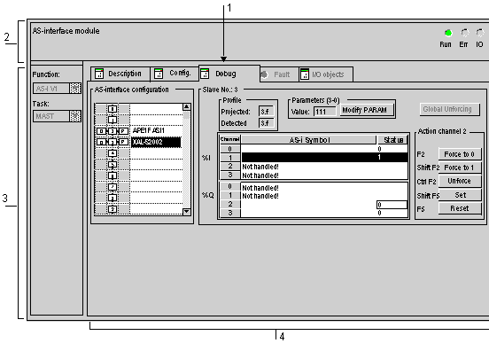Click the Status column header
Screen dimensions: 489x351
(x=392, y=140)
